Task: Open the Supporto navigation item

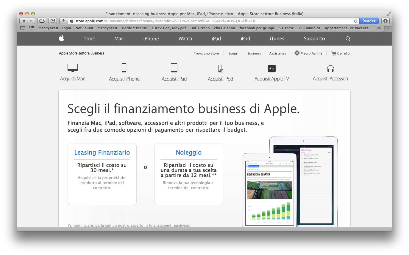Action: point(314,38)
